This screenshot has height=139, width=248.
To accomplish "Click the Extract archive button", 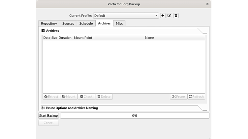I will pyautogui.click(x=51, y=97).
